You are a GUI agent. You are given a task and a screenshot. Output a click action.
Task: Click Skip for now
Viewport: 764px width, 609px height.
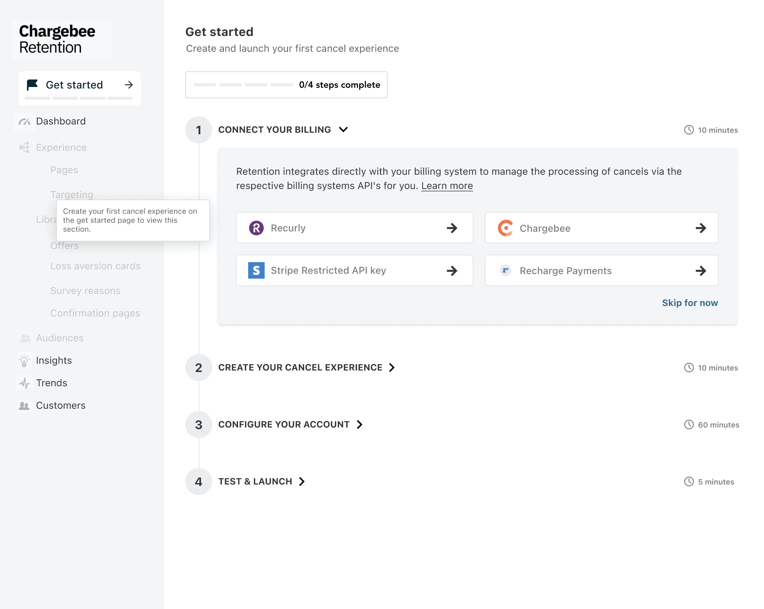(689, 303)
